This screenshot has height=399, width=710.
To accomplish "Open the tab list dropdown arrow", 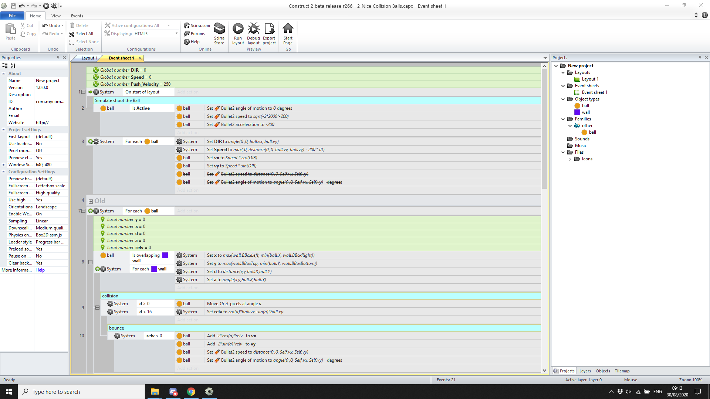I will [x=545, y=58].
